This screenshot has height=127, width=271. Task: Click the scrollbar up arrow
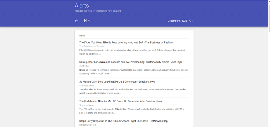270,1
